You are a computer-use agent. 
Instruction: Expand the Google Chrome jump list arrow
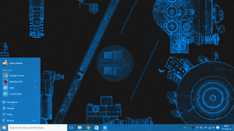tap(35, 75)
